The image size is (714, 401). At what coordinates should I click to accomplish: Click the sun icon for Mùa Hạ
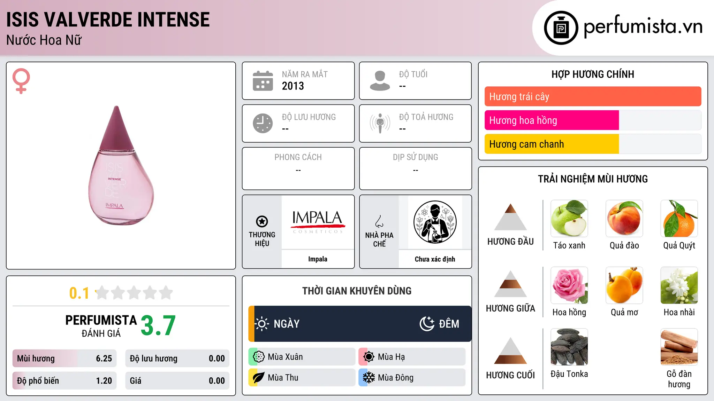[369, 356]
